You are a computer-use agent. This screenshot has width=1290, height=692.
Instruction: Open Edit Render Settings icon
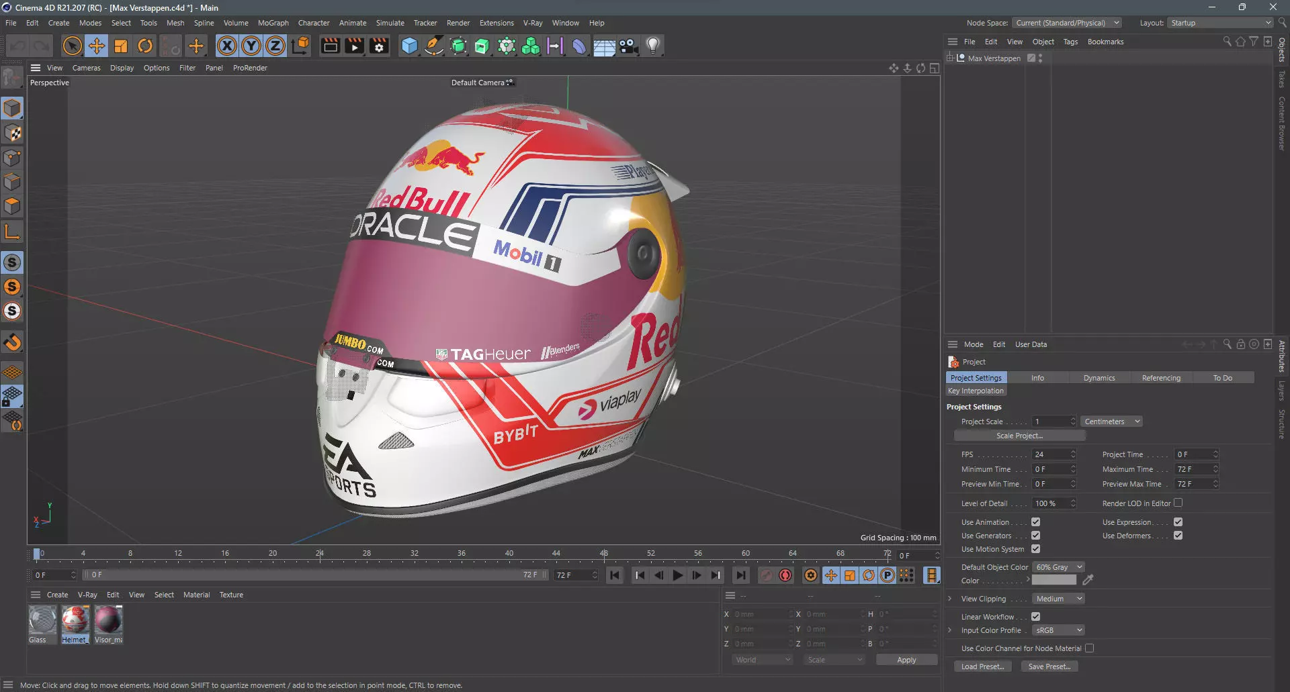pyautogui.click(x=379, y=46)
